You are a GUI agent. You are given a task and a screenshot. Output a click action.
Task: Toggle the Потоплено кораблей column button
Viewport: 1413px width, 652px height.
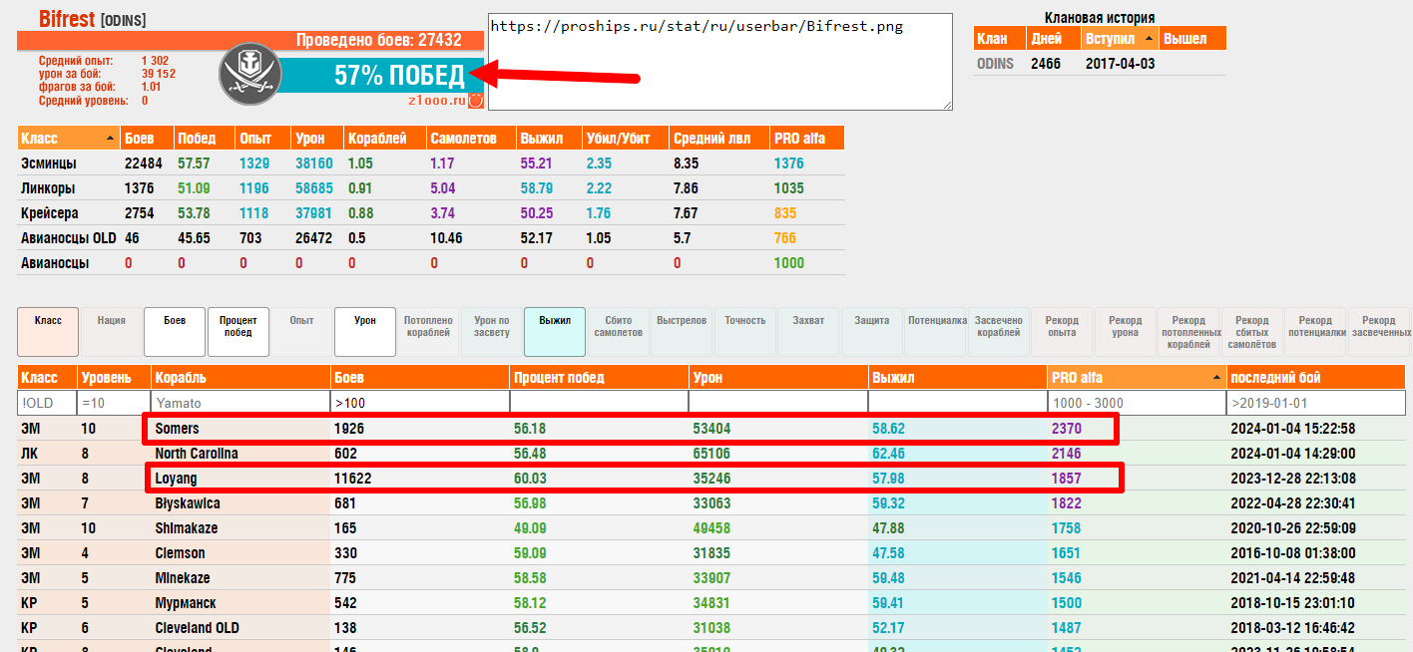pyautogui.click(x=428, y=332)
